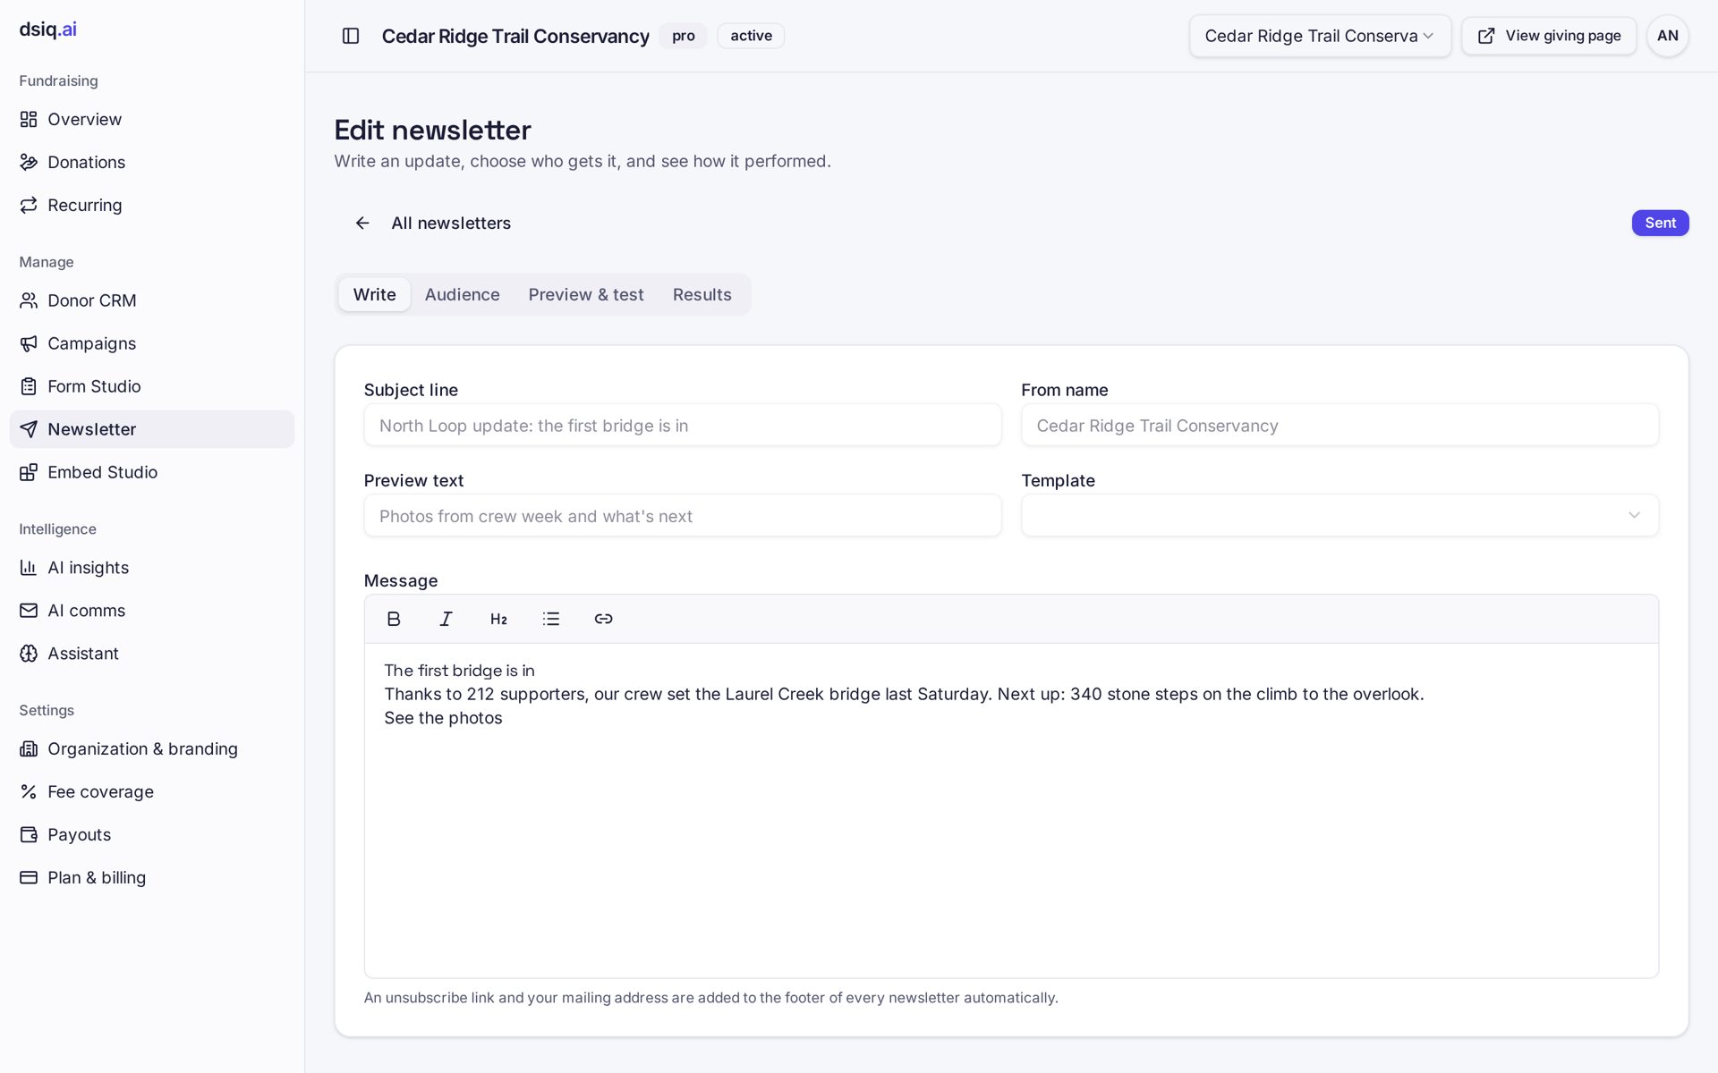Insert bulleted list in message
This screenshot has height=1073, width=1718.
point(551,619)
